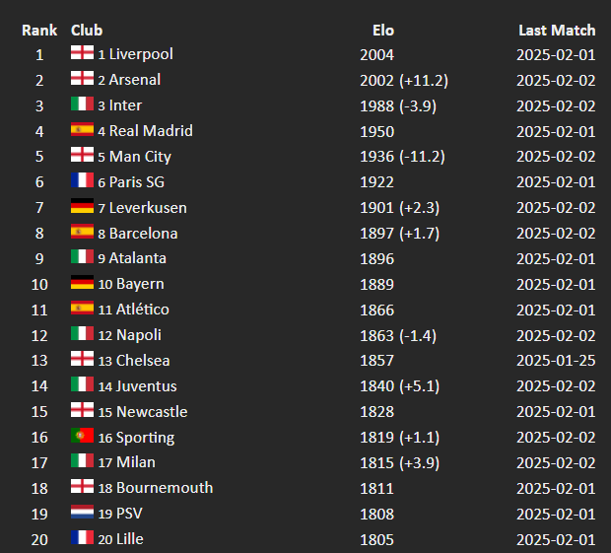Image resolution: width=611 pixels, height=553 pixels.
Task: Click the Netherlands flag next to PSV
Action: 82,514
